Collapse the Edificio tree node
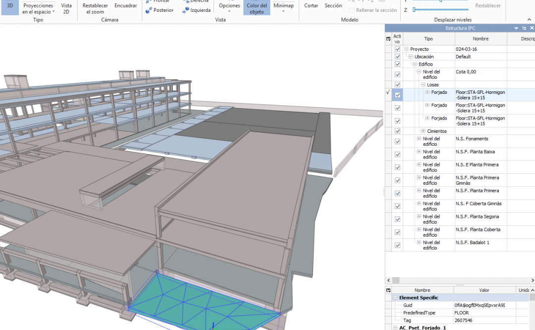Image resolution: width=535 pixels, height=330 pixels. (x=415, y=64)
